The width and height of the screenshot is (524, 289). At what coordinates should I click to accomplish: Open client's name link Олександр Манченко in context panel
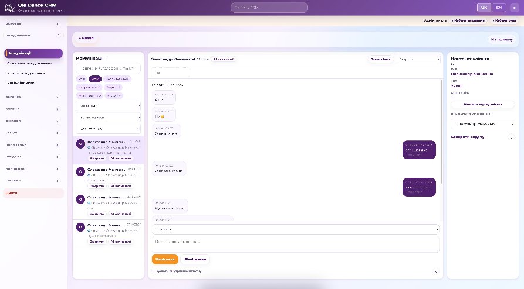[x=472, y=74]
